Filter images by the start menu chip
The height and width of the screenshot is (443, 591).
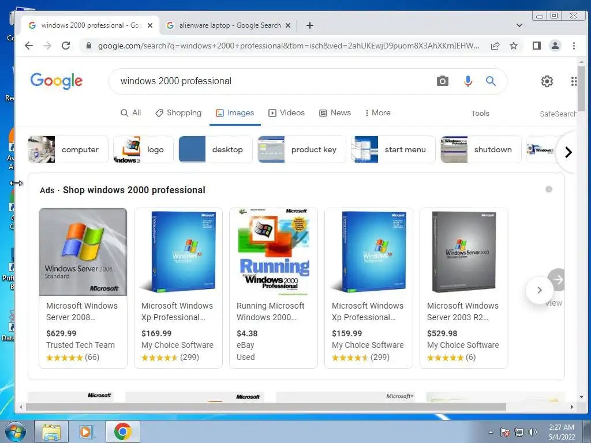393,149
